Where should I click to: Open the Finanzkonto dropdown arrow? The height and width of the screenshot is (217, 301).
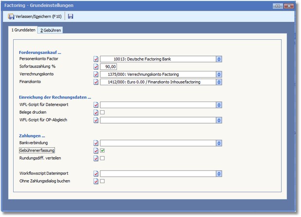coord(219,82)
